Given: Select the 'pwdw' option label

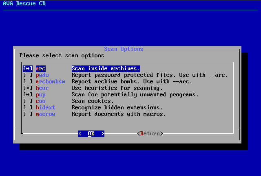Looking at the screenshot, I should click(42, 75).
